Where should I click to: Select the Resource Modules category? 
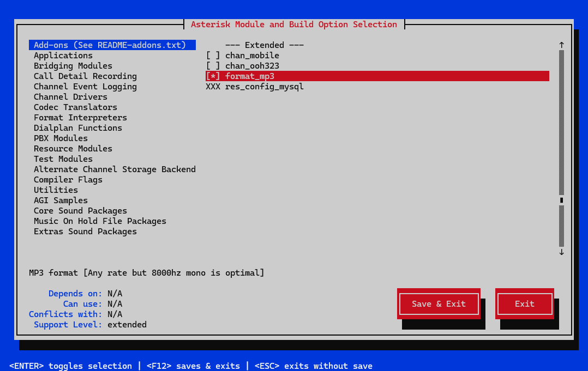click(73, 149)
